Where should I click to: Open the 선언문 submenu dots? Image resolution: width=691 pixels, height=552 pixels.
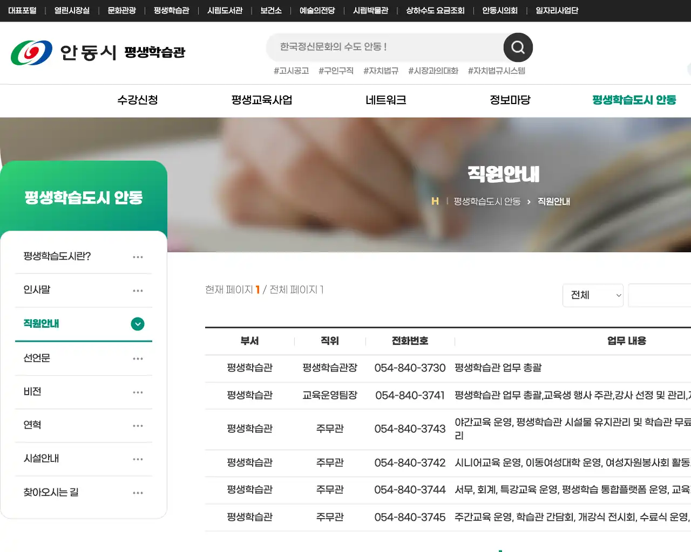coord(138,358)
